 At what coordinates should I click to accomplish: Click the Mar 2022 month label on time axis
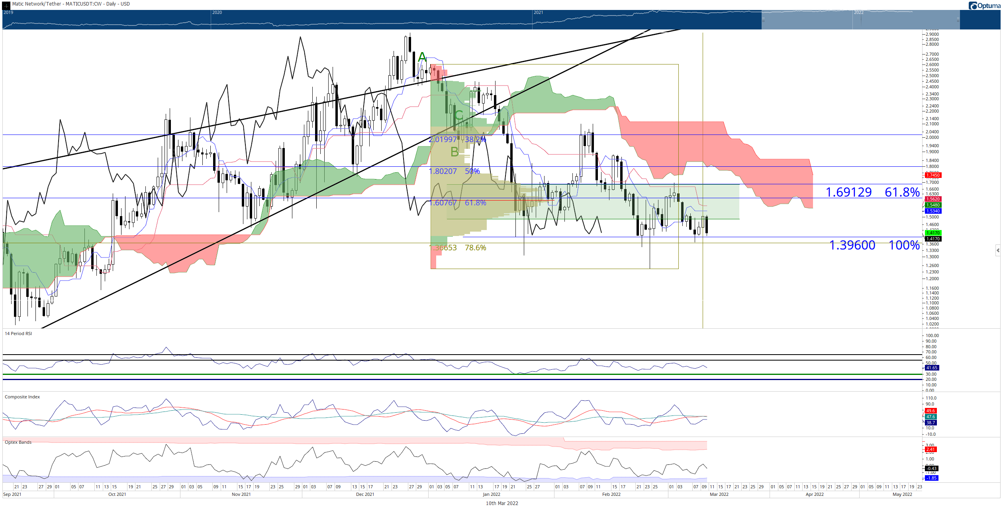click(719, 494)
